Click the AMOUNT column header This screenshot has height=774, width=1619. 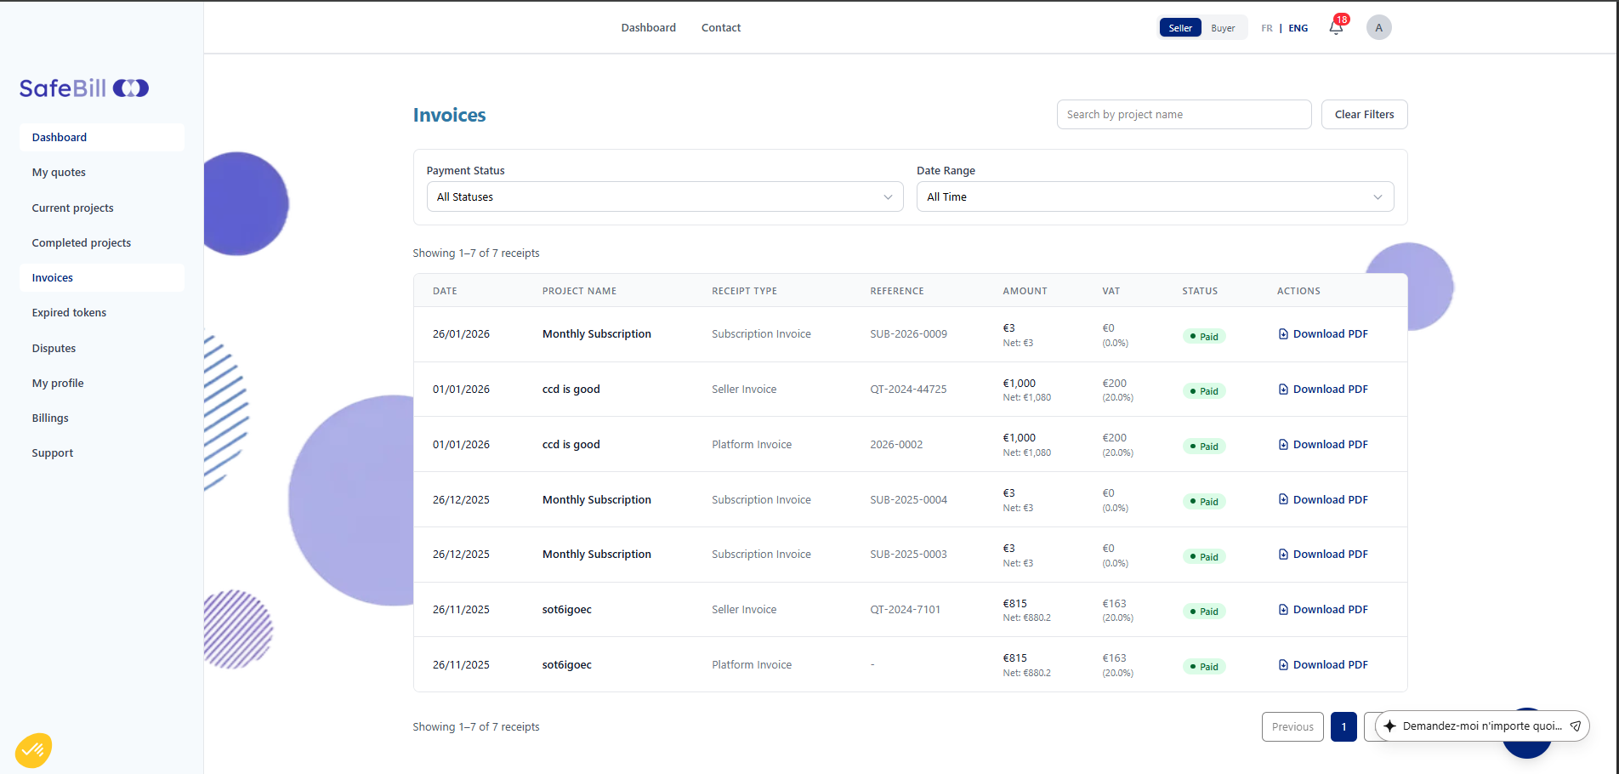[1025, 291]
